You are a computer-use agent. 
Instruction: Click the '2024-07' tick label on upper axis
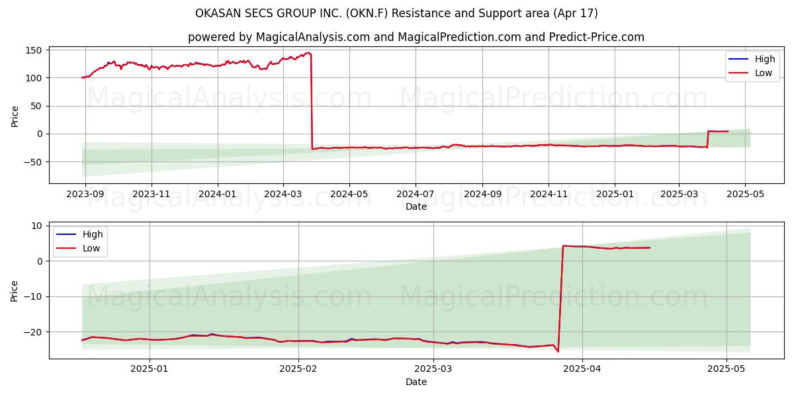pos(416,195)
